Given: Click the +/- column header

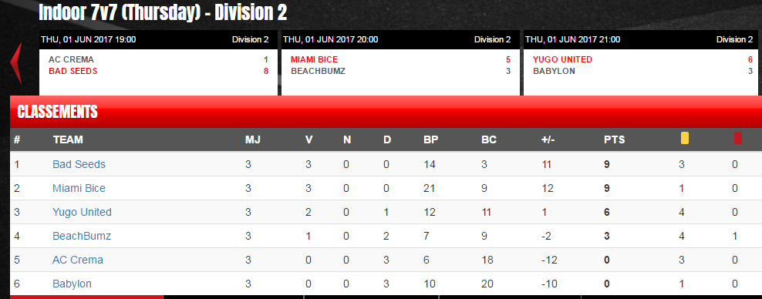Looking at the screenshot, I should click(x=548, y=139).
